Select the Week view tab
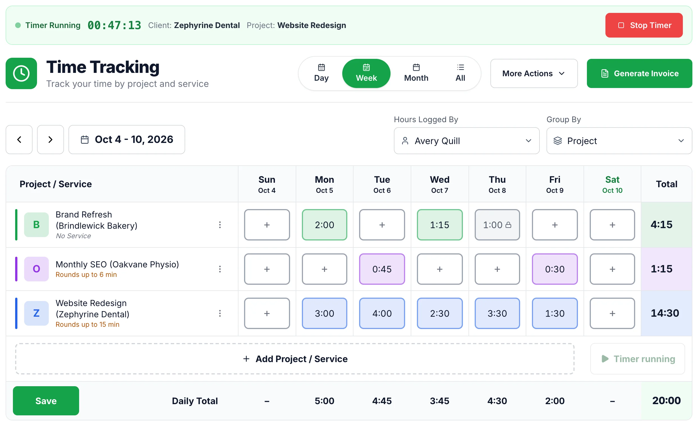 click(366, 73)
